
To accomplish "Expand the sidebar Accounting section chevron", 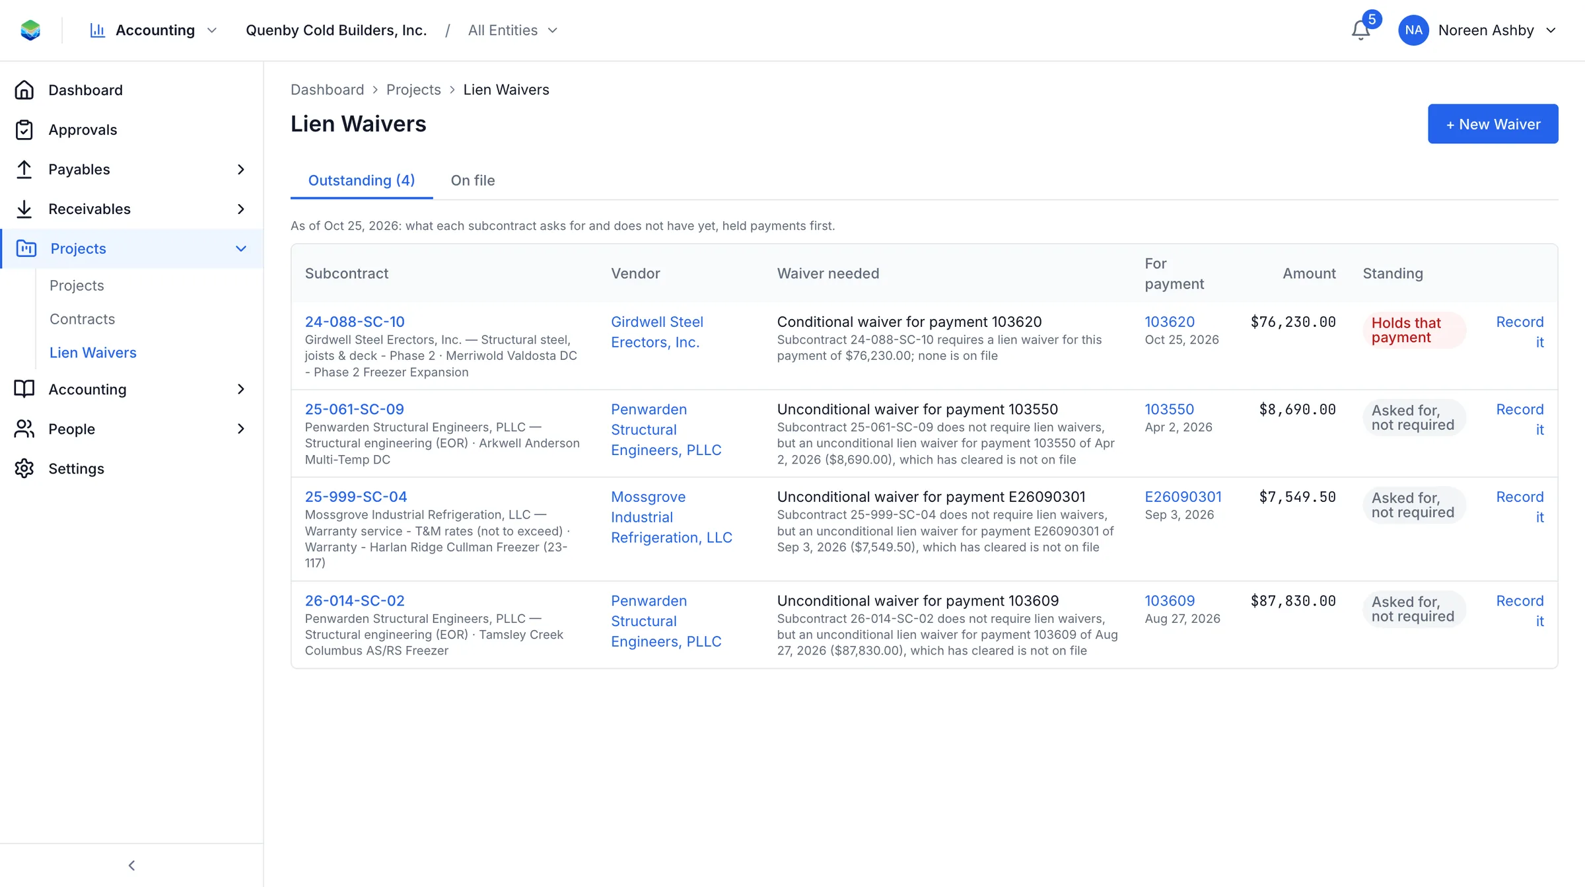I will coord(241,389).
